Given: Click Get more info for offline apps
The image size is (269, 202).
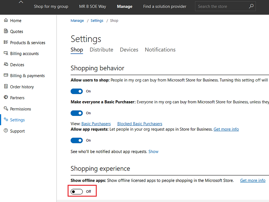Looking at the screenshot, I should click(253, 180).
